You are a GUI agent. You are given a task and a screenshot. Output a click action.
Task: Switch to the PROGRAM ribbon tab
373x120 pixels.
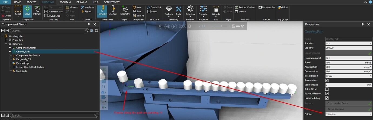point(65,2)
